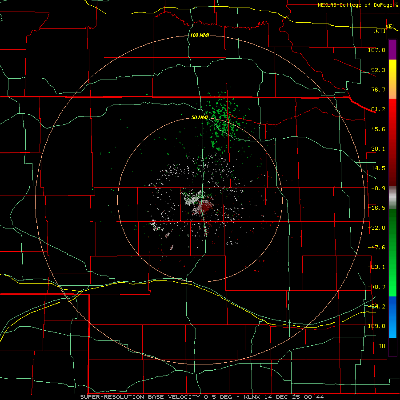Click the [KT] units label
The width and height of the screenshot is (400, 400).
380,31
